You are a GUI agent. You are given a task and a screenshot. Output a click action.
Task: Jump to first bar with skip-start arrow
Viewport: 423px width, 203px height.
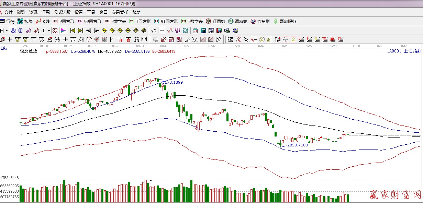73,31
